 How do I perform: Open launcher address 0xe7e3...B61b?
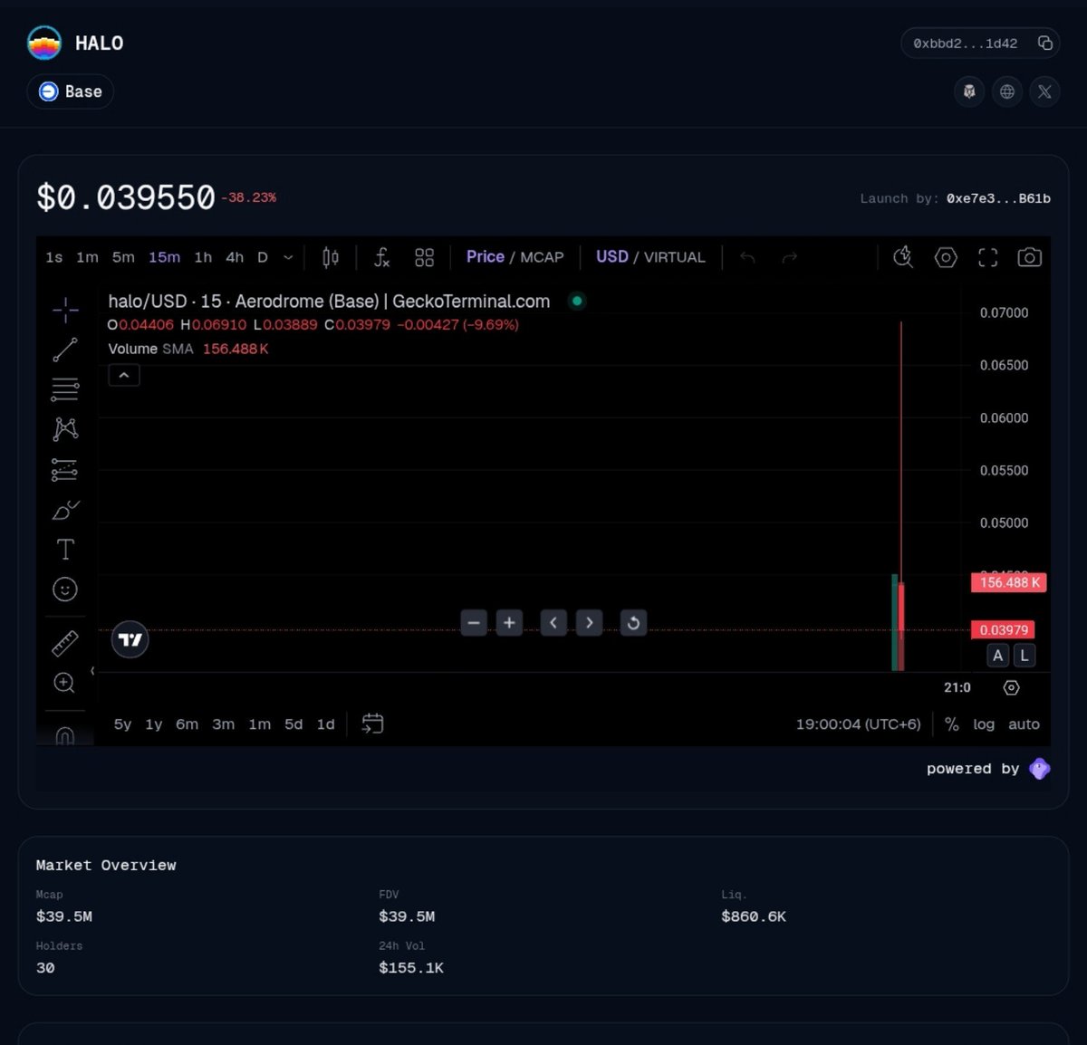coord(998,198)
